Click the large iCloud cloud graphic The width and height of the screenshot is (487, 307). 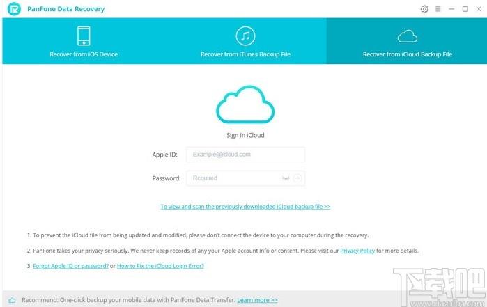[x=245, y=104]
